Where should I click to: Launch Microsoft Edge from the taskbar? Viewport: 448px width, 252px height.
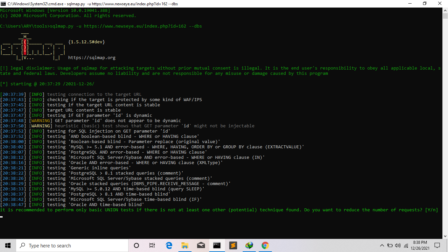pos(169,245)
